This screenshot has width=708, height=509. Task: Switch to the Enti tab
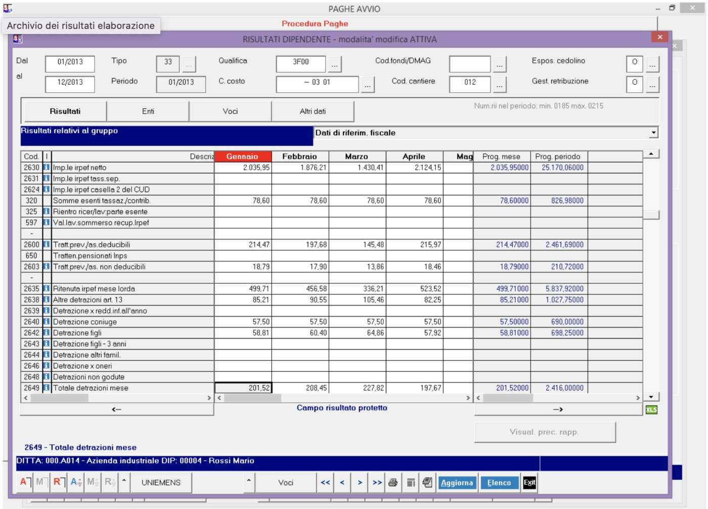click(148, 111)
